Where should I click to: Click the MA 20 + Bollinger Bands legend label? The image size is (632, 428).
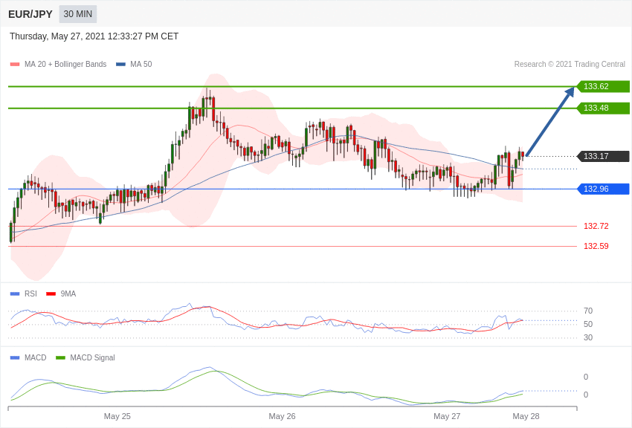(x=65, y=64)
